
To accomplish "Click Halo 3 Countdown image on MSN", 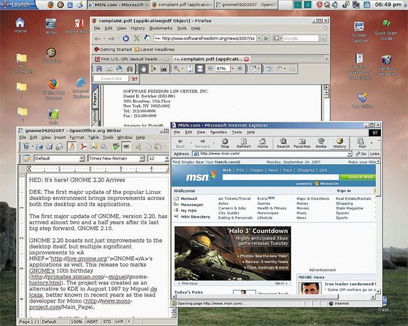I will 233,253.
